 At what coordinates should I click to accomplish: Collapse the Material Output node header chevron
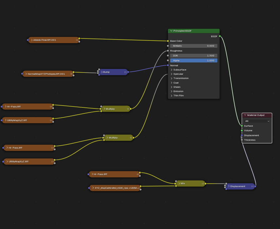coord(245,115)
